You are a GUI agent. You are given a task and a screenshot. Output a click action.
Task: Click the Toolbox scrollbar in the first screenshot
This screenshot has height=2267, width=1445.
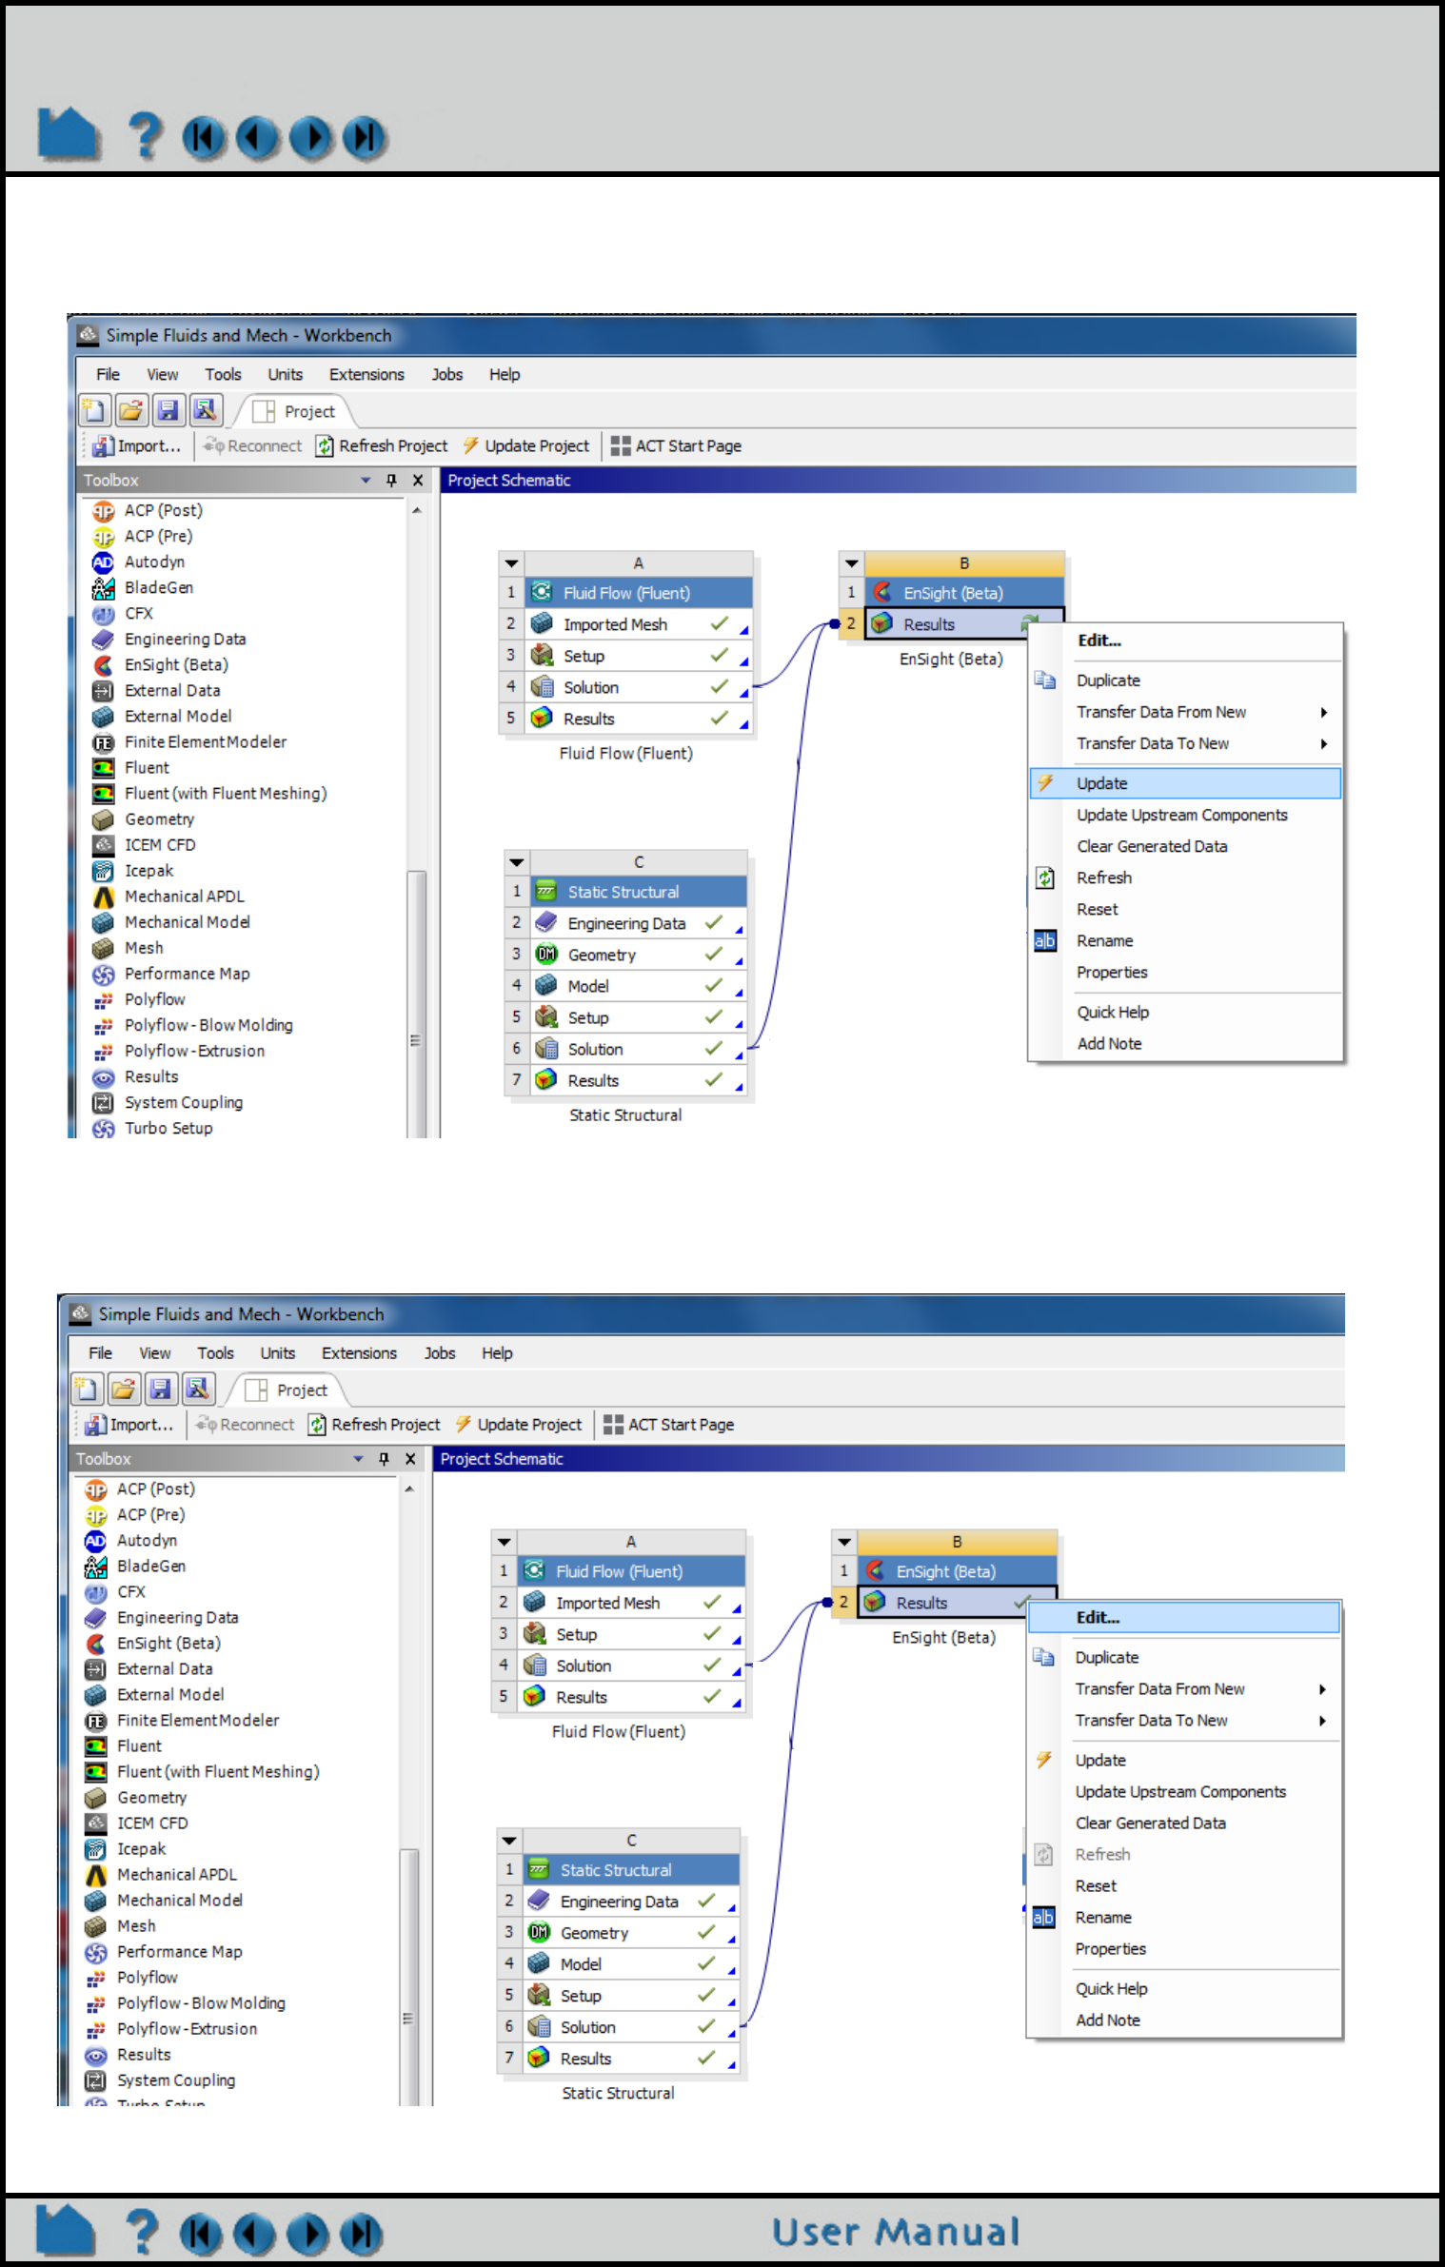[x=416, y=1004]
